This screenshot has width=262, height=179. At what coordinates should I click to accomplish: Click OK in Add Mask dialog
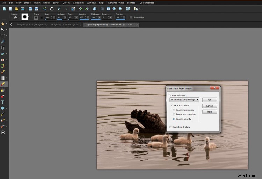tap(210, 100)
